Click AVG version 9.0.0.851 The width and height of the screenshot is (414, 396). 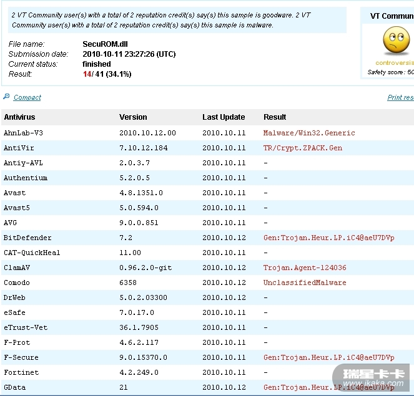click(x=139, y=223)
